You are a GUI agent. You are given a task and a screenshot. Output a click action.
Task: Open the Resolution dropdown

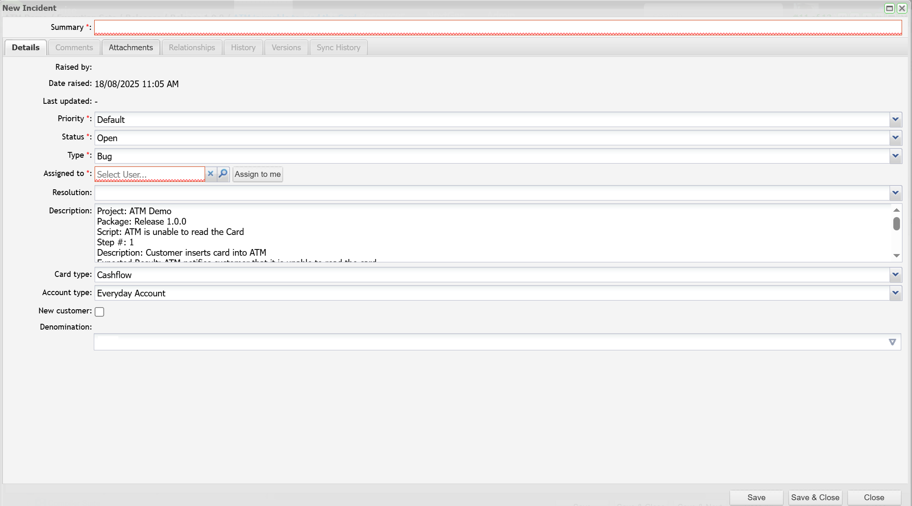point(895,193)
